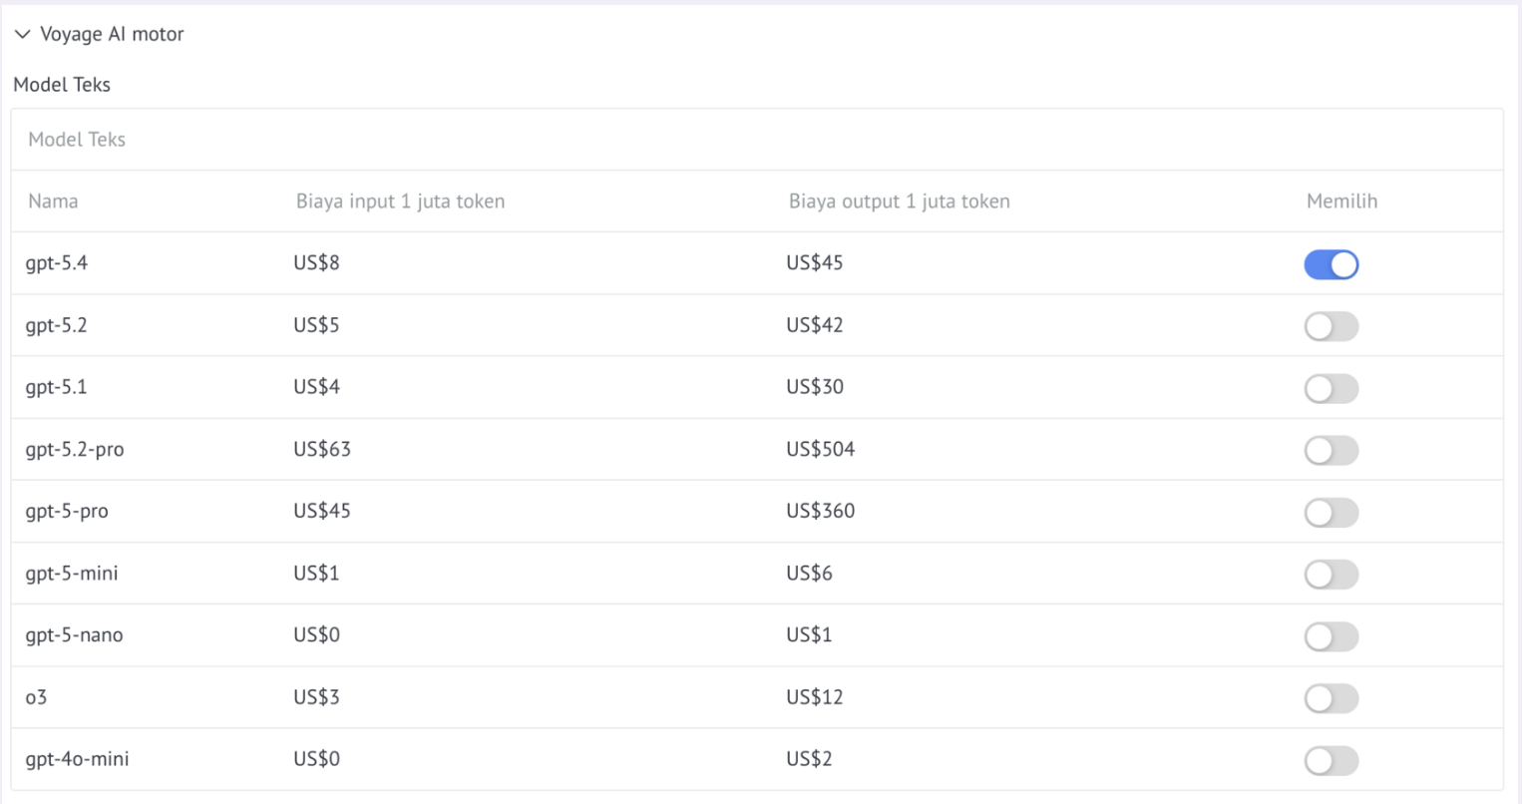Enable the o3 model toggle
This screenshot has width=1522, height=804.
pos(1331,698)
